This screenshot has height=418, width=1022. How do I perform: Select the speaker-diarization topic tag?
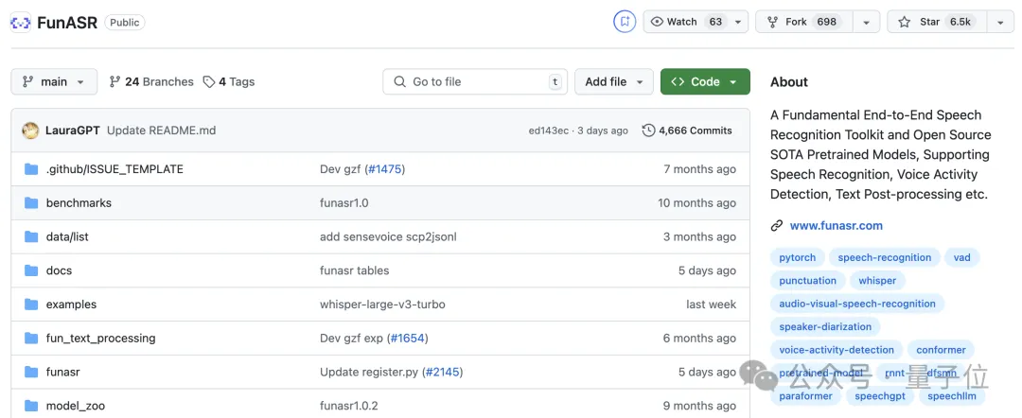click(x=825, y=327)
